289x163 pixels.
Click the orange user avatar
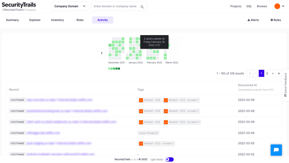click(277, 6)
